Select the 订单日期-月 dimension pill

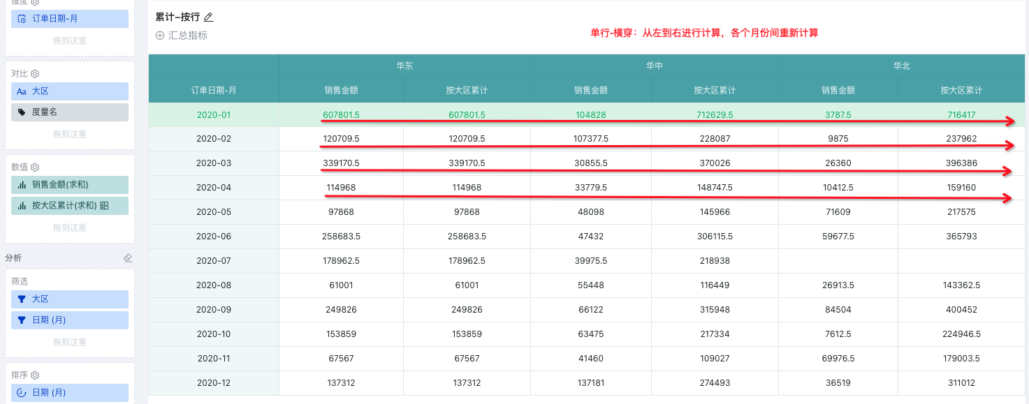click(70, 19)
